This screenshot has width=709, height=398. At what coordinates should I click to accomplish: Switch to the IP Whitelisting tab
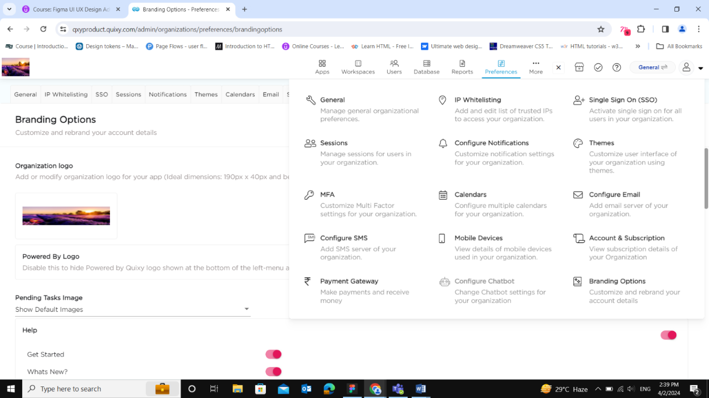66,94
